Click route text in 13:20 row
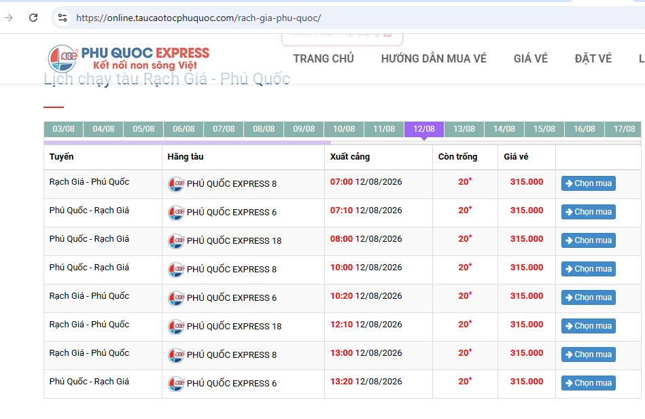 click(89, 382)
